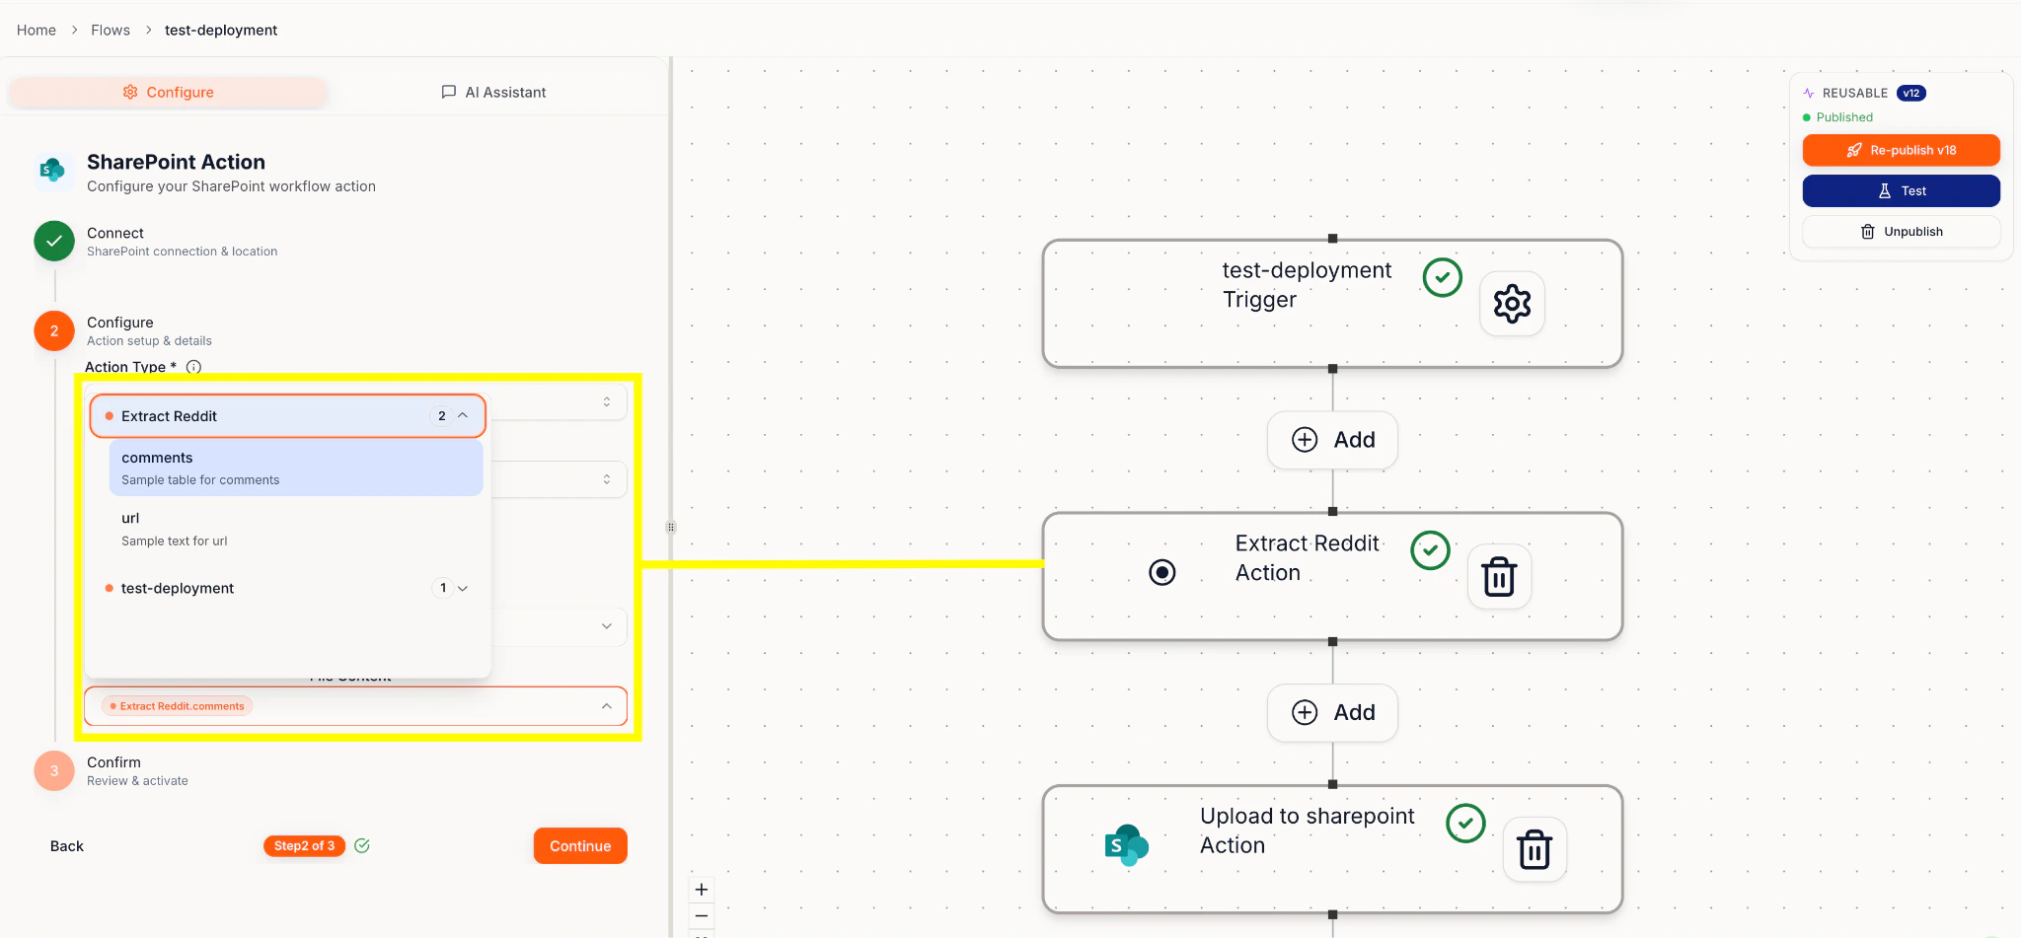Click the Upload to sharepoint check icon
Viewport: 2021px width, 938px height.
click(x=1465, y=823)
